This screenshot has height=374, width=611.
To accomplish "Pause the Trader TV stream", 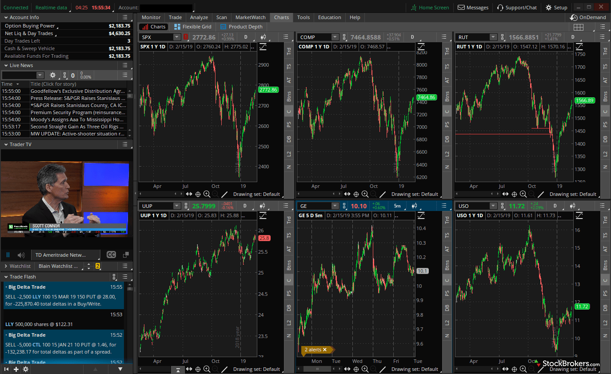I will 8,255.
